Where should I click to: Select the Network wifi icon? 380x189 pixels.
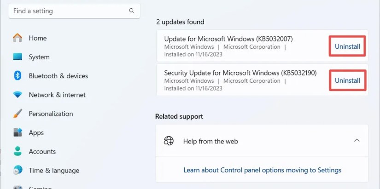click(18, 95)
